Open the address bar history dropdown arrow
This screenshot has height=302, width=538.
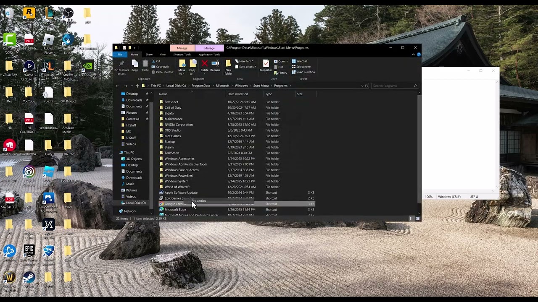pos(362,86)
